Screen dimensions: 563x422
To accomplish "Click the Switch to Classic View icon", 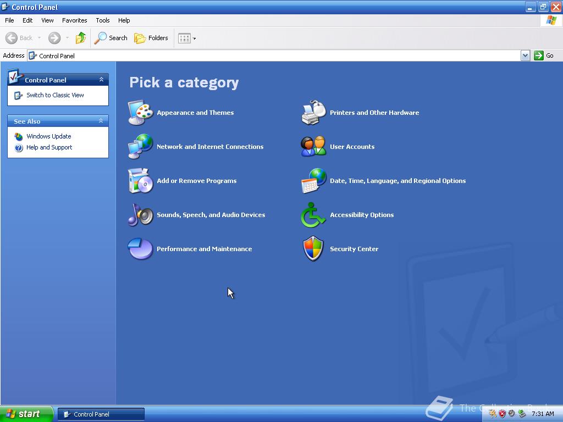I will [x=18, y=95].
